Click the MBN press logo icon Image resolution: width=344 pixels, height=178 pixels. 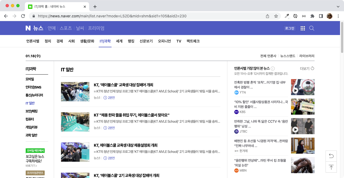[x=236, y=171]
